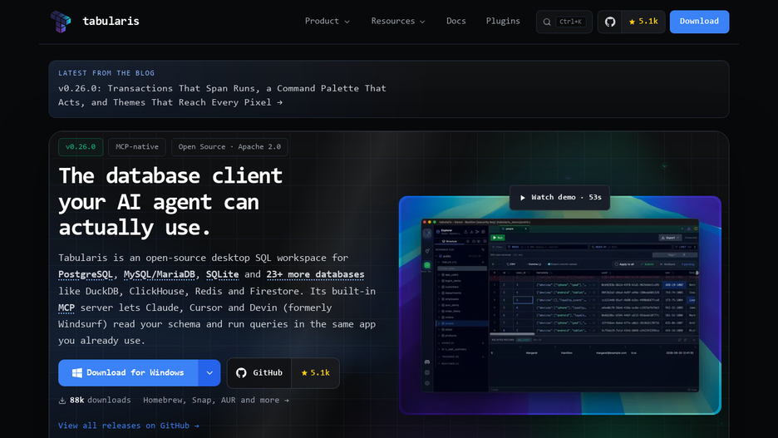Click the Open Source Apache 2.0 badge
The image size is (778, 438).
tap(229, 147)
